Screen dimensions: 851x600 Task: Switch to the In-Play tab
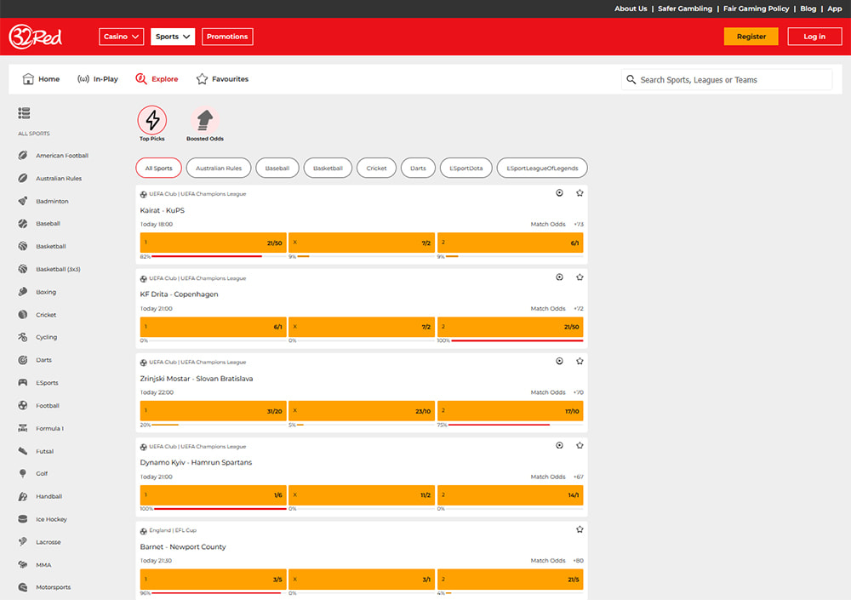[98, 79]
